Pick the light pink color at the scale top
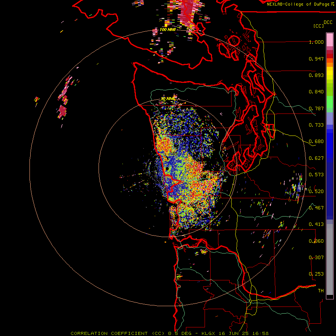 [330, 40]
